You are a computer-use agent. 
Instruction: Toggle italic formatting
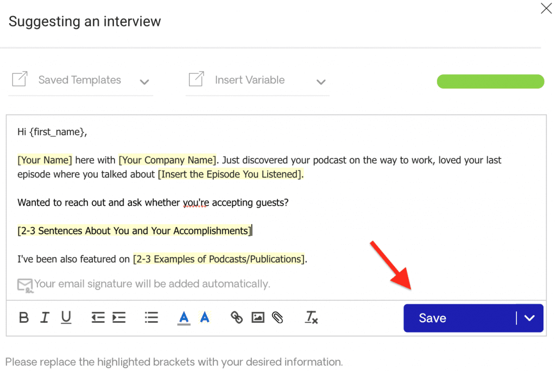pos(45,317)
